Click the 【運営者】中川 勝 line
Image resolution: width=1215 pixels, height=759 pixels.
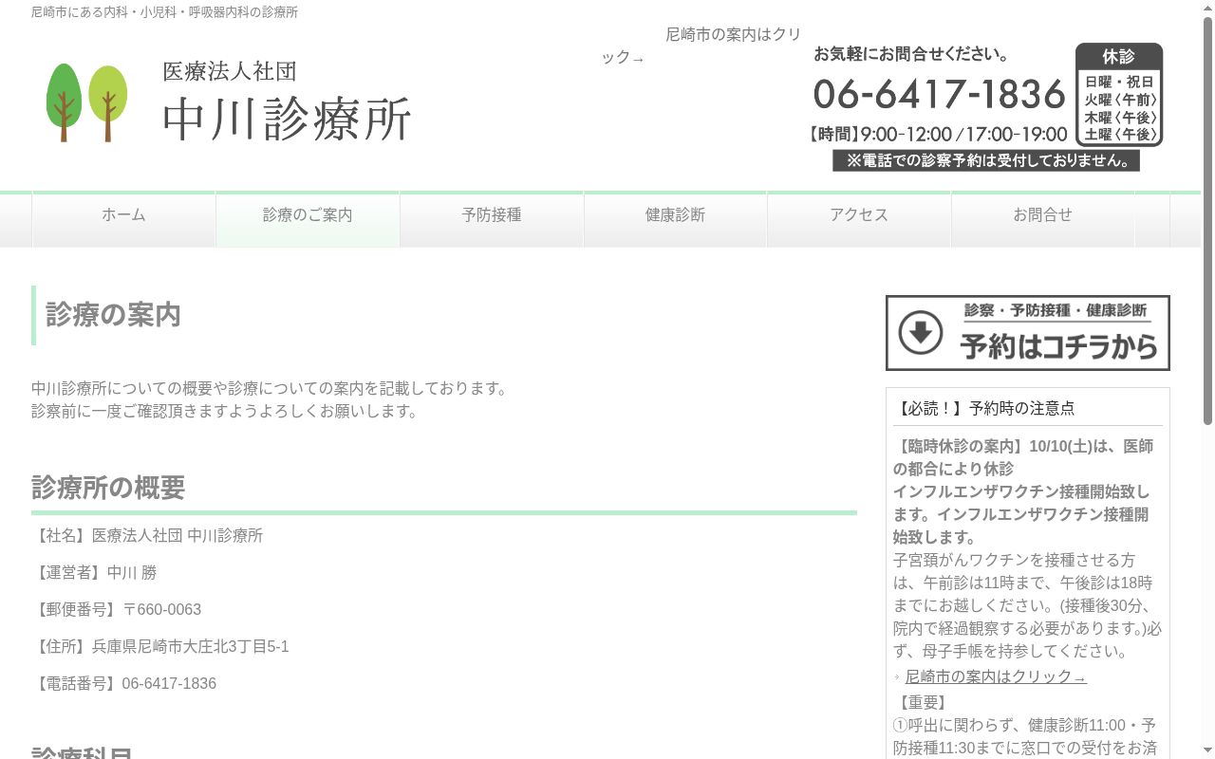pos(94,573)
